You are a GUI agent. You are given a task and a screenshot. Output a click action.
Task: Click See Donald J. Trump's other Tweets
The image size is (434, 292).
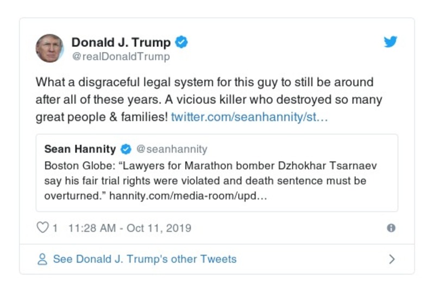click(144, 259)
